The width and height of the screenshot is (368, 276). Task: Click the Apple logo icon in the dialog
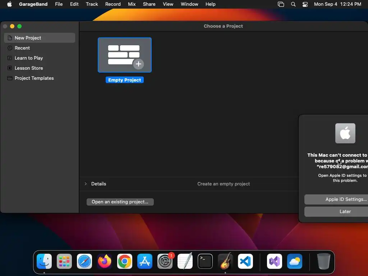345,133
